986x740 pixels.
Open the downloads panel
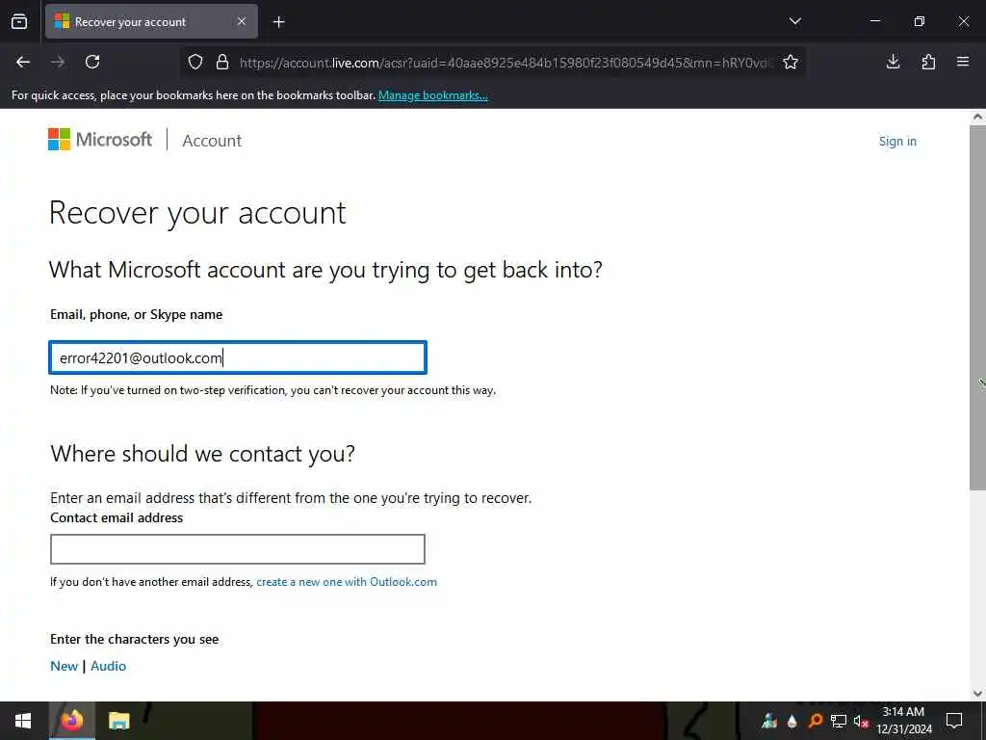(893, 62)
